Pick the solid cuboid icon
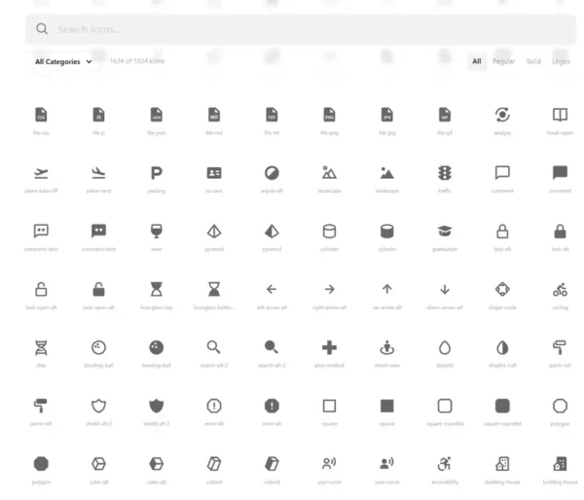The image size is (584, 500). pos(272,464)
